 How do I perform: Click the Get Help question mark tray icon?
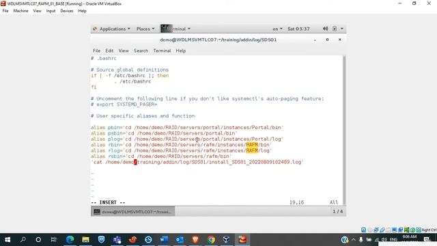click(345, 240)
